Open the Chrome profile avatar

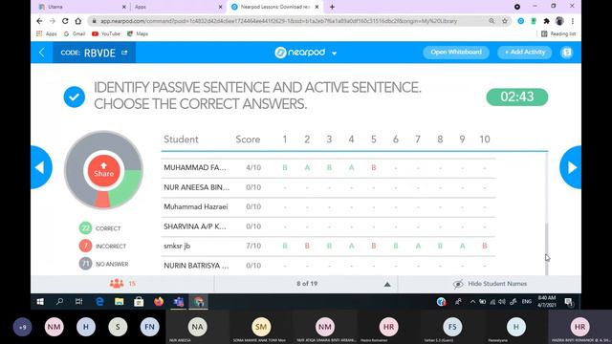(559, 21)
